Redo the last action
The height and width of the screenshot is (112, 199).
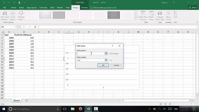[x=14, y=2]
